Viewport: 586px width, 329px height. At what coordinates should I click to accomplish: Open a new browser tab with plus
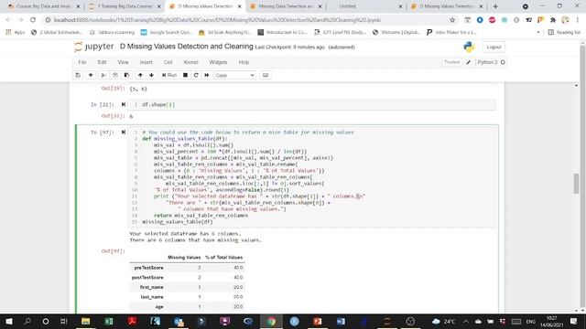click(x=495, y=6)
